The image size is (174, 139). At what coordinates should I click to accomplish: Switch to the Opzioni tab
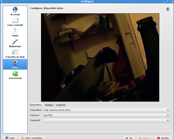click(49, 105)
